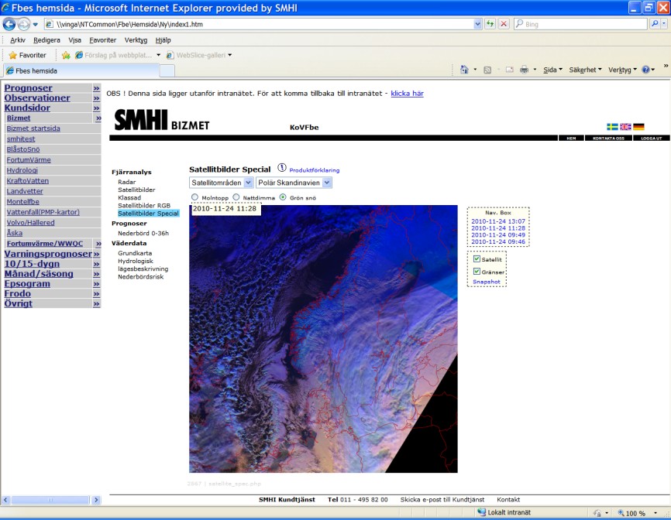Click the address bar URL field
The height and width of the screenshot is (520, 671).
tap(259, 24)
